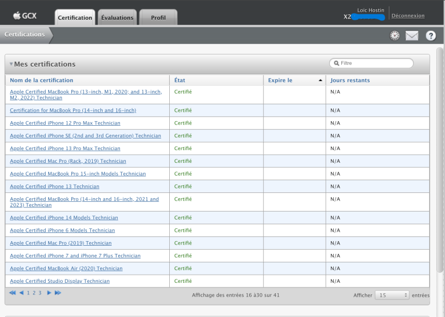Click the Apple GCX logo
Screen dimensions: 445x317
(x=25, y=16)
